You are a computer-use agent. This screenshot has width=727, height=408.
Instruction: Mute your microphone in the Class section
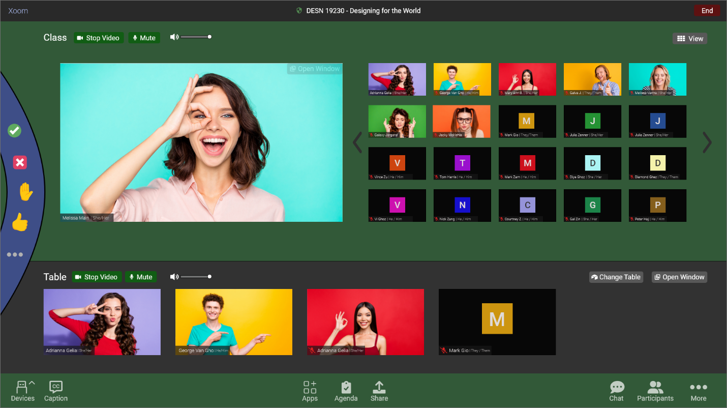[144, 37]
